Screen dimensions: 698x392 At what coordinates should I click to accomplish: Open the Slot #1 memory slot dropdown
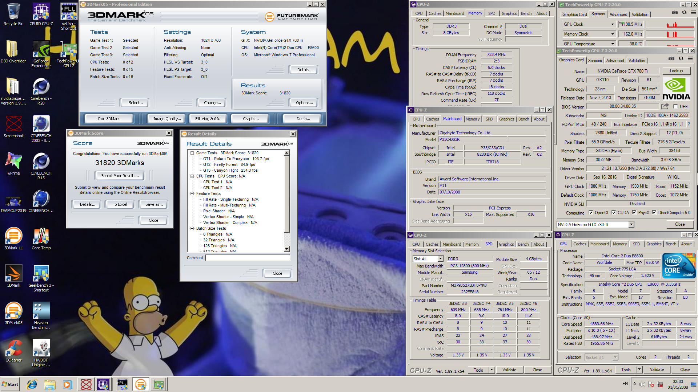point(440,259)
